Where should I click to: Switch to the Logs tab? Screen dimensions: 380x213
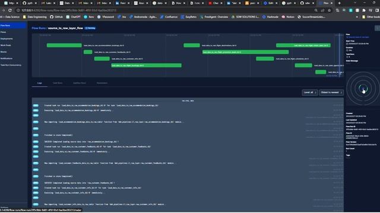[40, 83]
